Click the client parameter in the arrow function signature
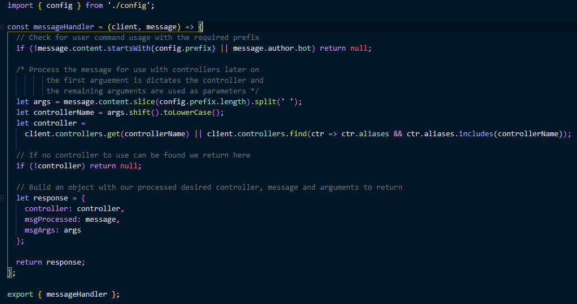Screen dimensions: 577x304 point(125,27)
